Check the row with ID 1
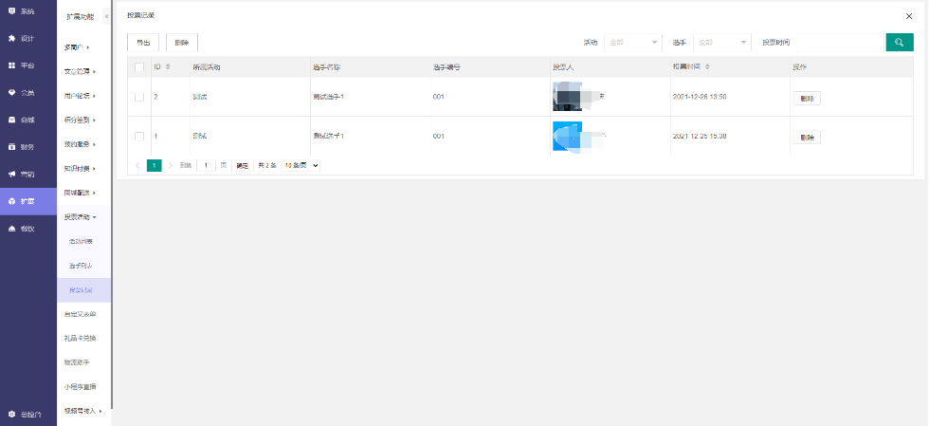The height and width of the screenshot is (426, 929). click(x=139, y=137)
